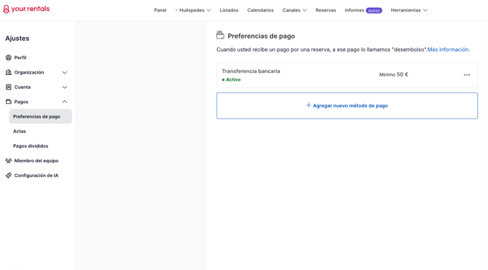Screen dimensions: 488x270
Task: Expand the Cuenta section chevron
Action: (64, 87)
